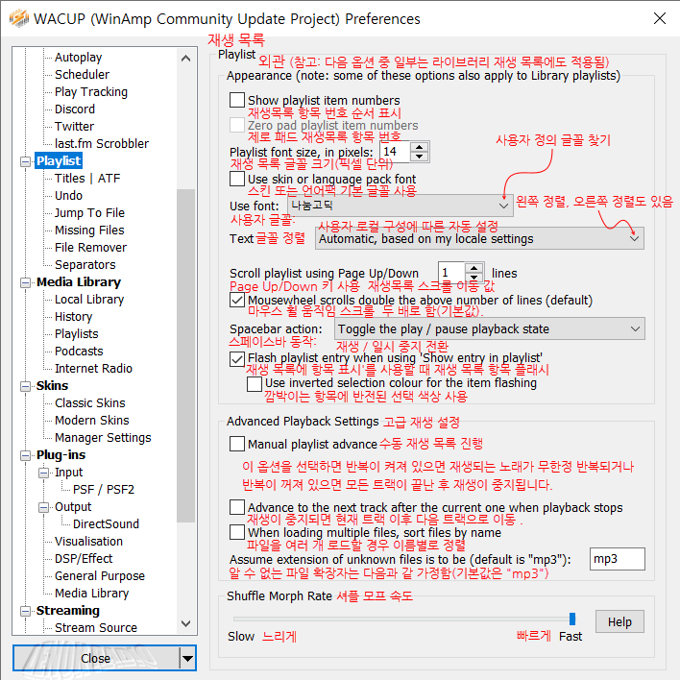
Task: Collapse the Output plug-ins node
Action: [x=44, y=507]
